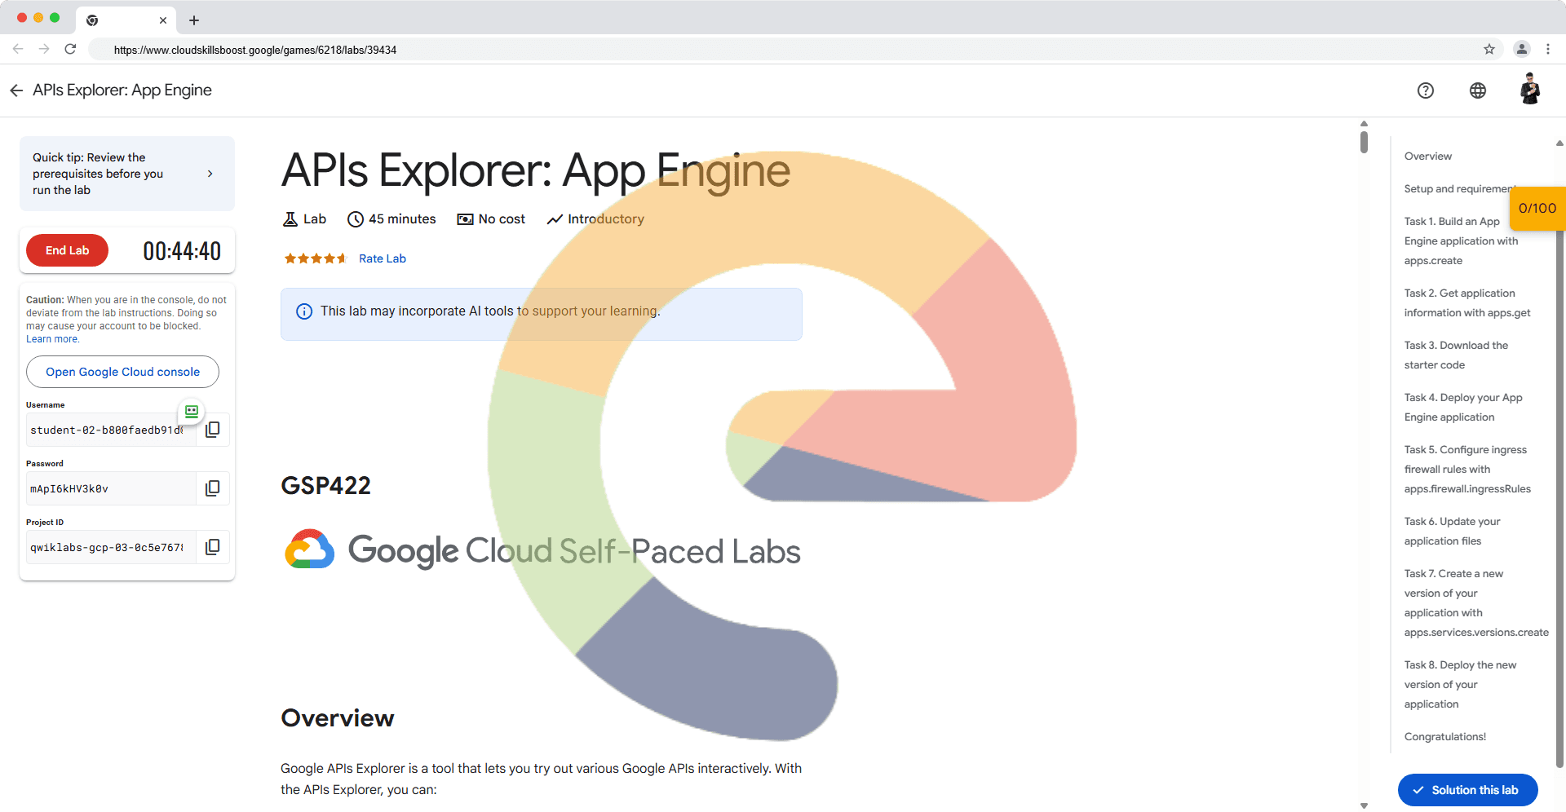Bookmark this page with the star icon
Screen dimensions: 1566x812
1489,49
